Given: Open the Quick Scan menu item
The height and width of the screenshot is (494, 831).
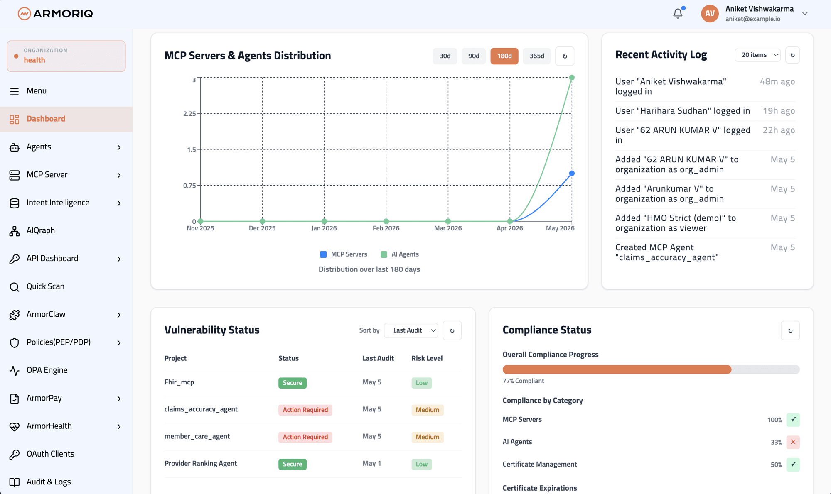Looking at the screenshot, I should [x=66, y=286].
